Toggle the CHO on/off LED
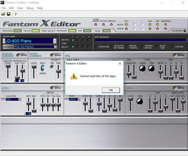The height and width of the screenshot is (156, 188). click(x=150, y=25)
